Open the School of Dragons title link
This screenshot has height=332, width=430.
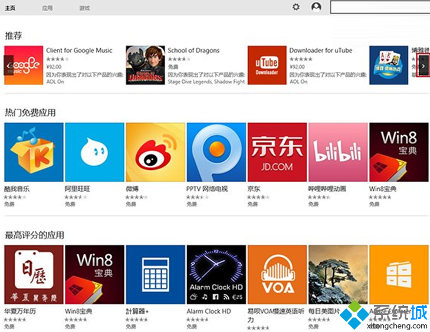click(x=193, y=51)
